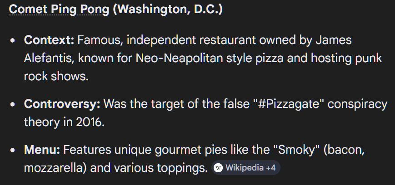
Task: Click the "+4" additional sources count
Action: (271, 168)
